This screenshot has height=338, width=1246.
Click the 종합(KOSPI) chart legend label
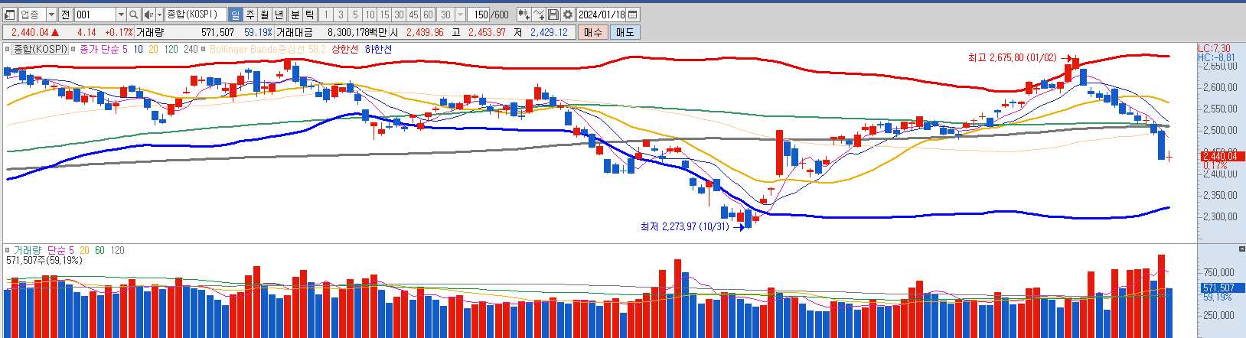(41, 49)
